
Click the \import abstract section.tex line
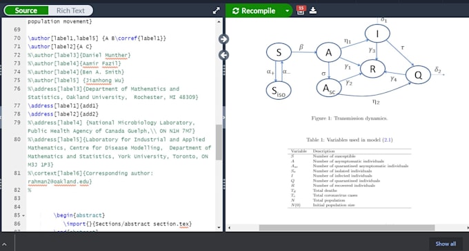128,223
